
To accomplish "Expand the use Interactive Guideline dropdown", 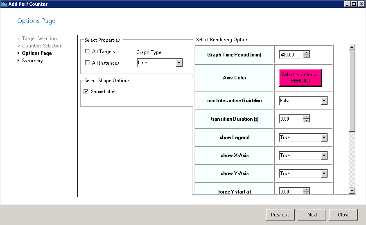I will tap(324, 101).
